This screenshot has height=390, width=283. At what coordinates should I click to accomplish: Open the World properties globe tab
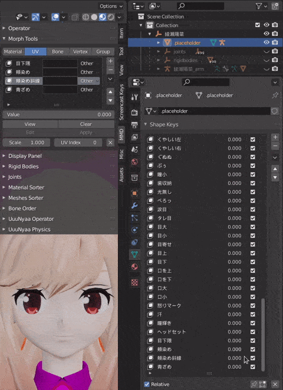pos(134,162)
